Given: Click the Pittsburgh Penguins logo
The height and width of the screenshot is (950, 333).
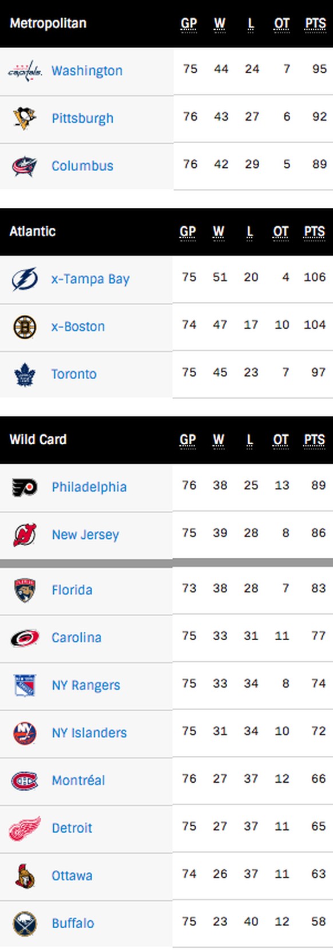Looking at the screenshot, I should click(x=25, y=118).
